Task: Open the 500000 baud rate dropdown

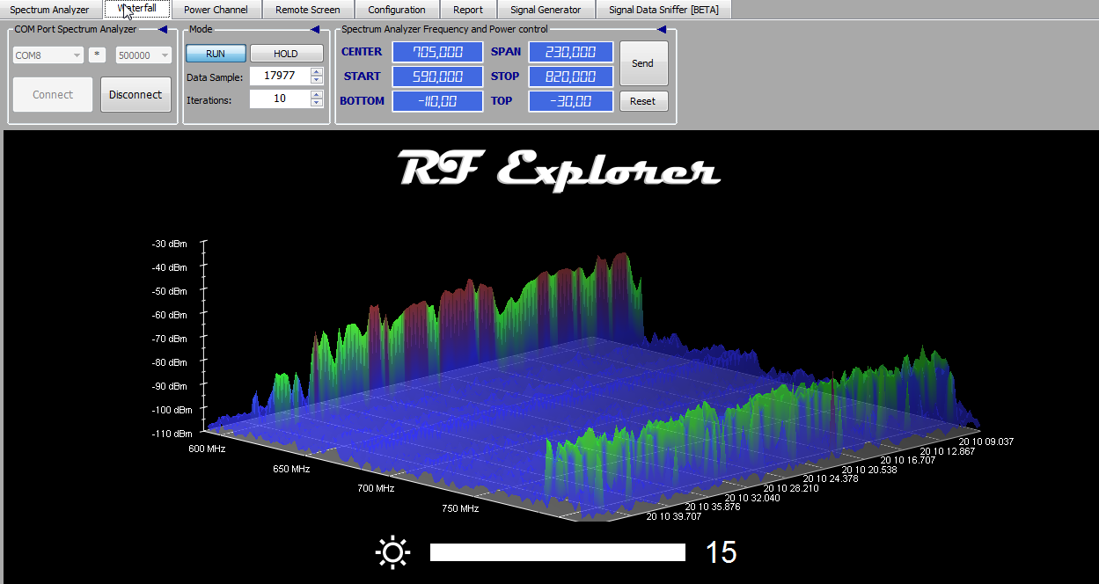Action: pyautogui.click(x=143, y=55)
